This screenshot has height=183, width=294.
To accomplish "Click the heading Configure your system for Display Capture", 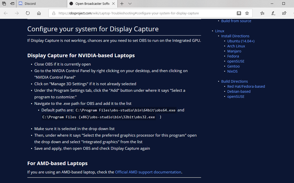I will [93, 29].
